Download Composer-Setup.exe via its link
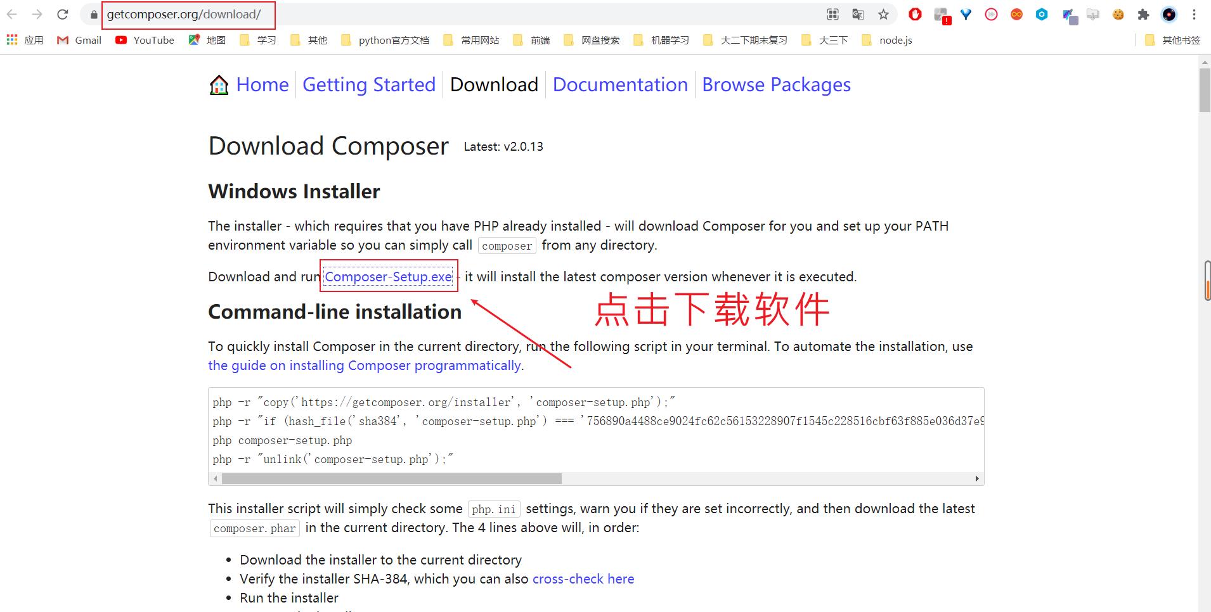The height and width of the screenshot is (612, 1211). 388,277
